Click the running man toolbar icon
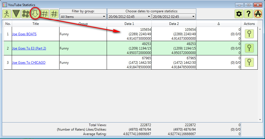This screenshot has height=139, width=265. [x=7, y=14]
